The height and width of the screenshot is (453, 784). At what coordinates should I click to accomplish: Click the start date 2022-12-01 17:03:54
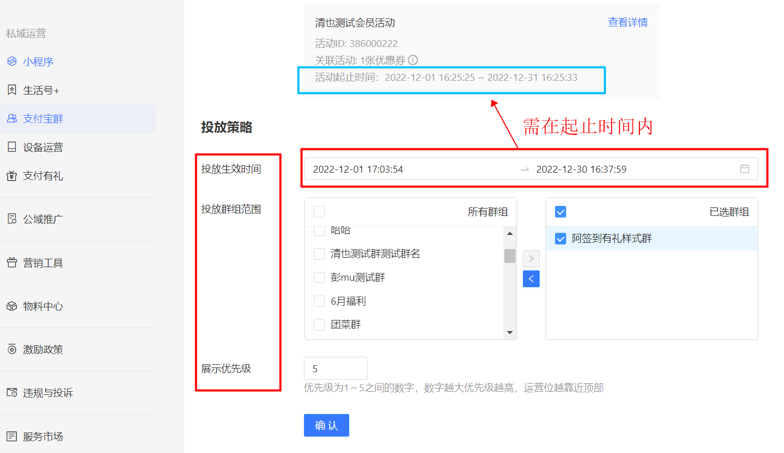(358, 169)
